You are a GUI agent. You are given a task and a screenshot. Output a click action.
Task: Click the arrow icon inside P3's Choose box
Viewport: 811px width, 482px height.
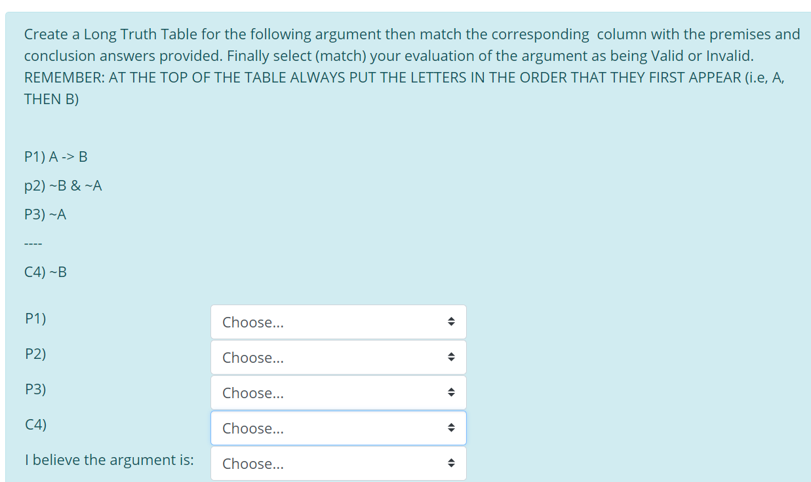451,392
